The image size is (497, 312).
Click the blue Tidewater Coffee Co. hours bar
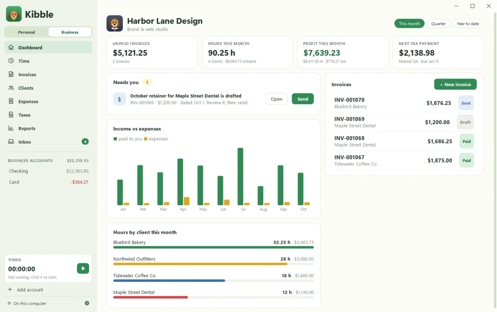tap(169, 281)
